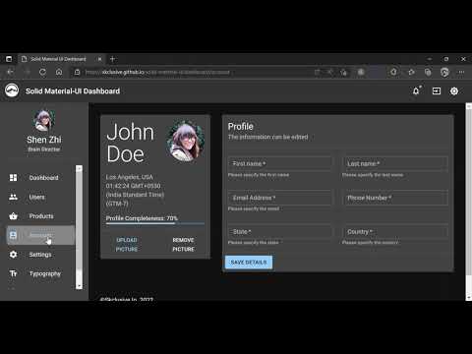Open the Dashboard menu item
The width and height of the screenshot is (472, 354).
pyautogui.click(x=40, y=177)
